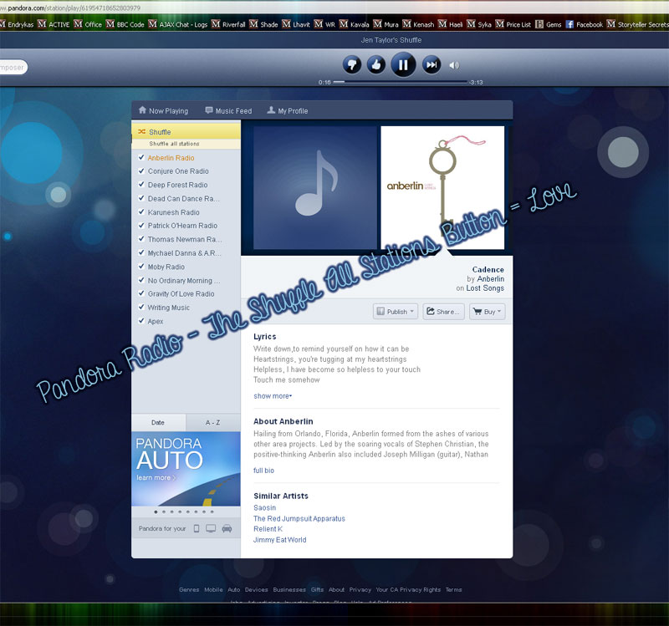669x626 pixels.
Task: Select Writing Music station
Action: (169, 308)
